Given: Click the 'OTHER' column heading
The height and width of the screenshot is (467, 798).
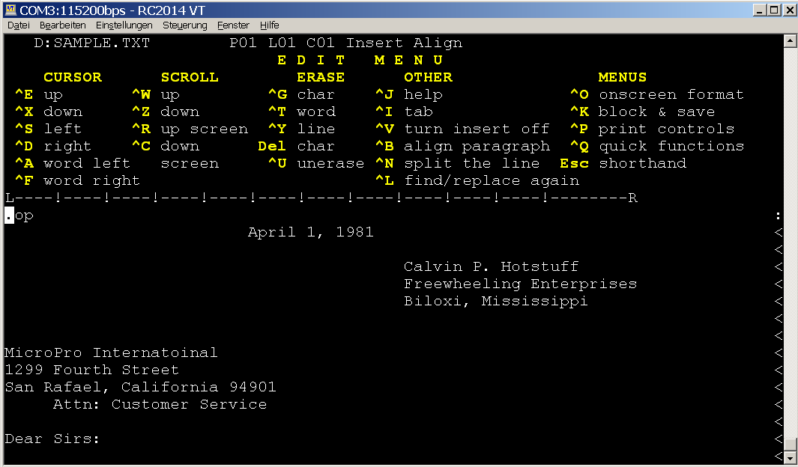Looking at the screenshot, I should tap(428, 77).
